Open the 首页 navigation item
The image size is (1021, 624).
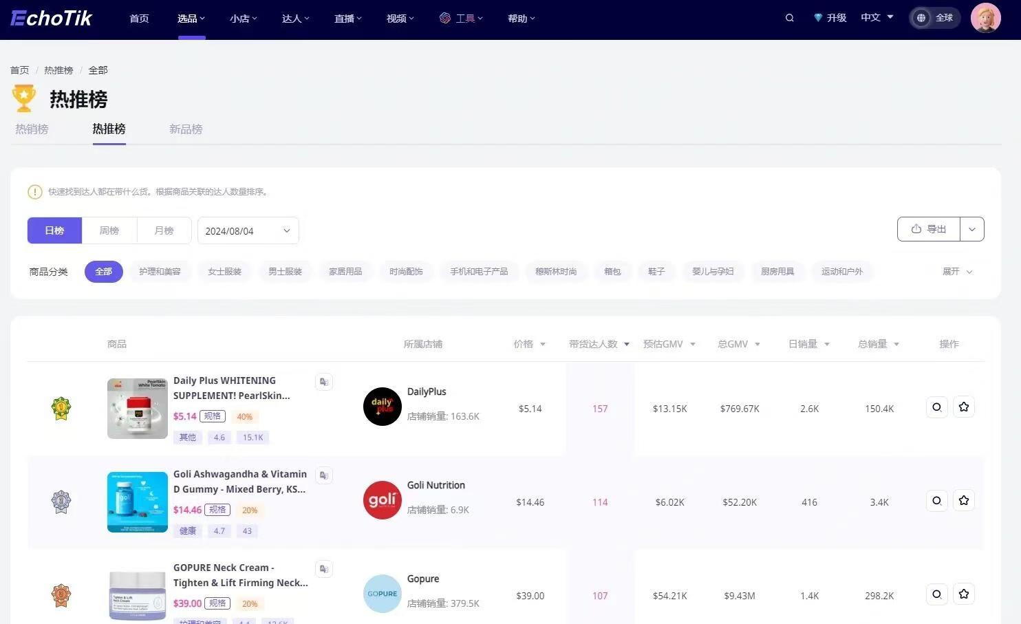[x=140, y=19]
